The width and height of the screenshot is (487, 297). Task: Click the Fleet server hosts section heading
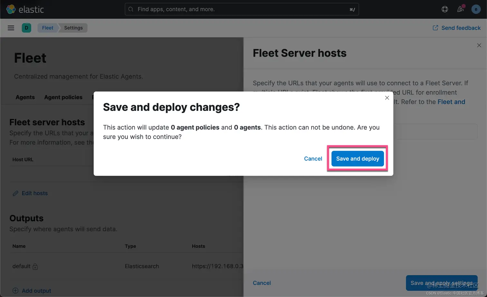[47, 122]
